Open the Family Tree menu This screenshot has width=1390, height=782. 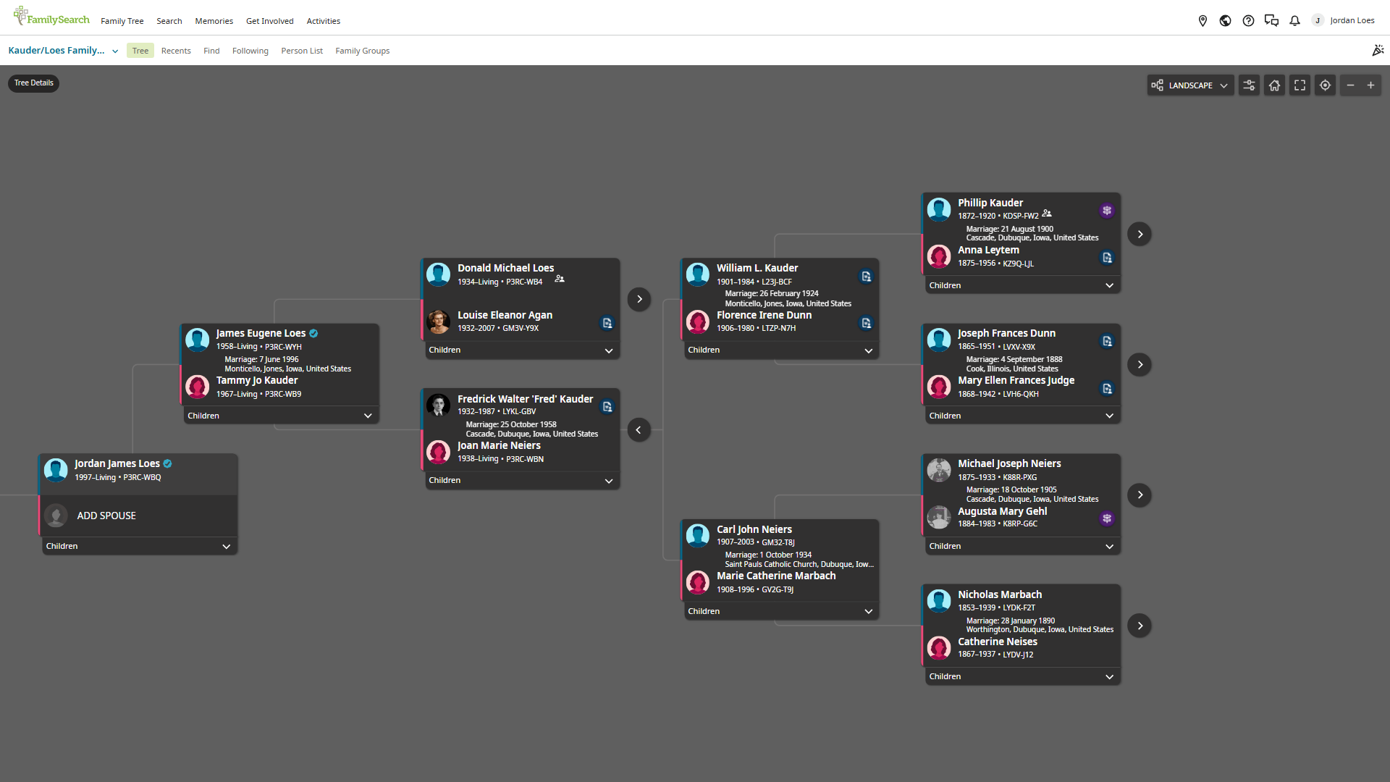coord(122,21)
